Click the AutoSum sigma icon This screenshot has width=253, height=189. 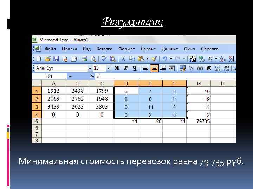coord(210,59)
